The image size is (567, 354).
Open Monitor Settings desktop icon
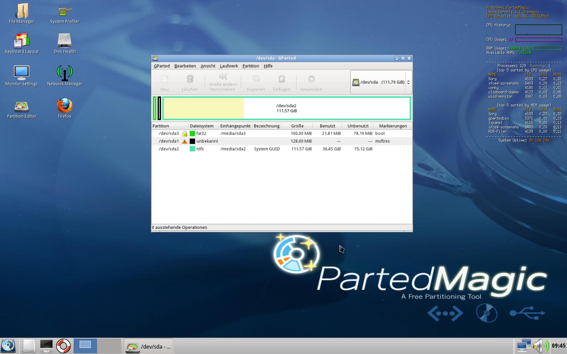coord(22,76)
